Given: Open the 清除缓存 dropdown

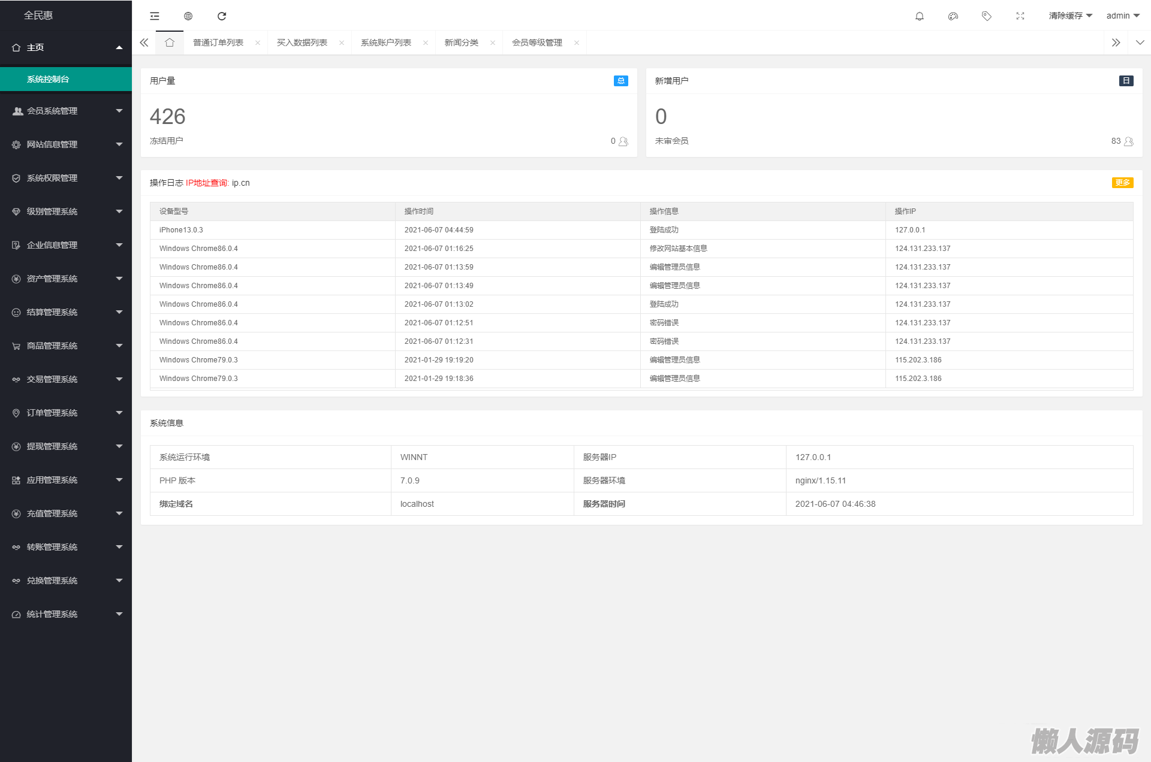Looking at the screenshot, I should tap(1071, 16).
